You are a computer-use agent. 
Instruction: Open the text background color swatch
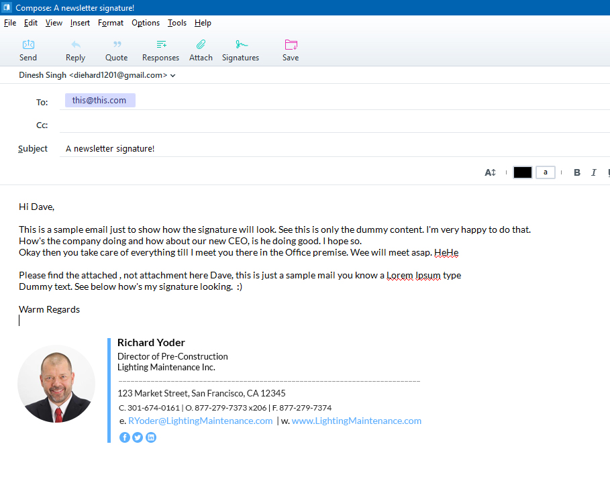click(x=546, y=172)
